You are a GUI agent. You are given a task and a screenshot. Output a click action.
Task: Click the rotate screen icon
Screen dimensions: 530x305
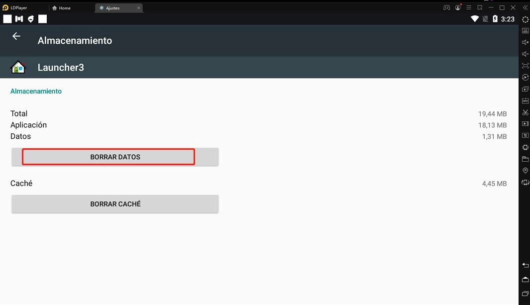pyautogui.click(x=525, y=183)
